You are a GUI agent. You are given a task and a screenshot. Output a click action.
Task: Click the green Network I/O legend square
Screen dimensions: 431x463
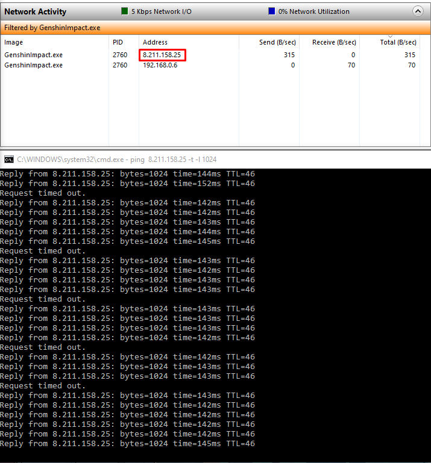[x=125, y=11]
